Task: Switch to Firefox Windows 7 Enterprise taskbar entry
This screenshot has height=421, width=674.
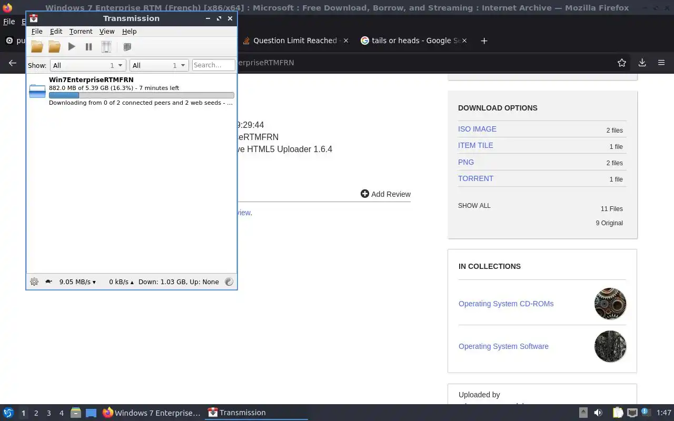Action: click(152, 413)
